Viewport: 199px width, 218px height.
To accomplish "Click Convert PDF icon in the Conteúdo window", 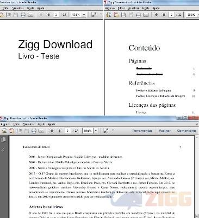I will [116, 15].
